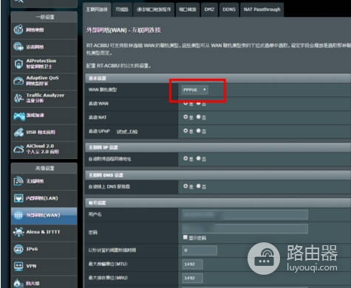The width and height of the screenshot is (351, 288).
Task: Open the IPv6 globe icon
Action: click(18, 249)
